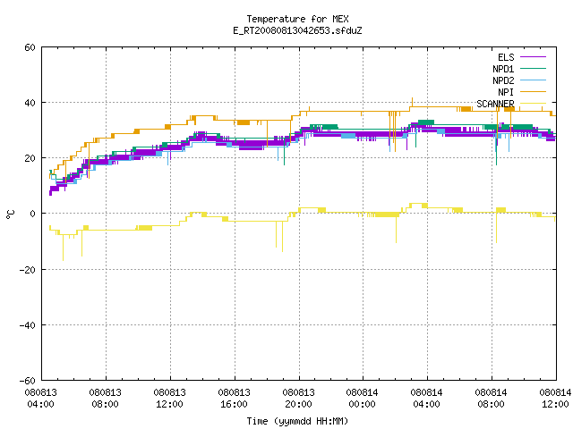
Task: Click the x-axis label 080814 00:00
Action: (x=362, y=399)
